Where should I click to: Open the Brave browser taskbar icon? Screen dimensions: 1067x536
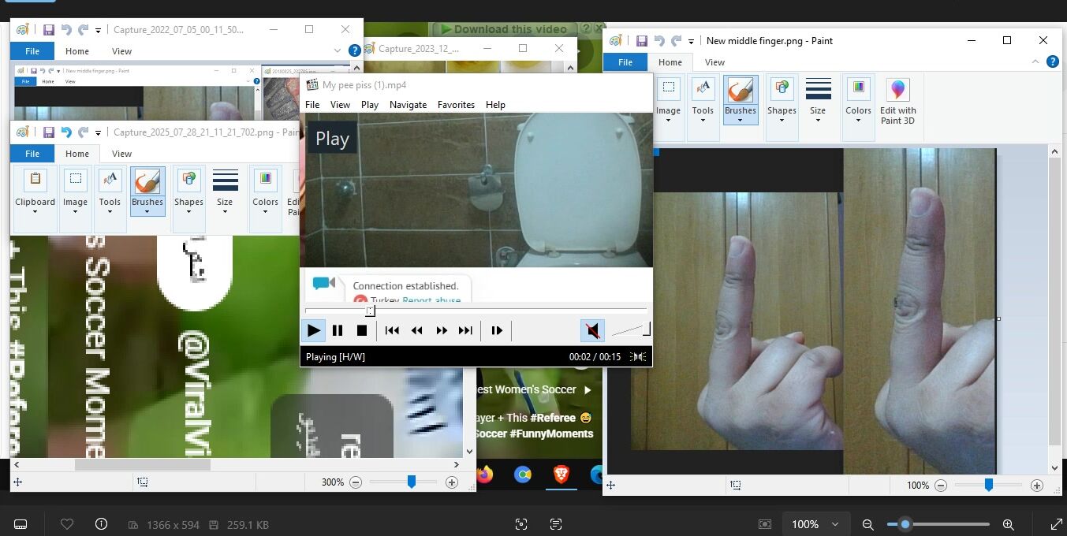tap(561, 475)
